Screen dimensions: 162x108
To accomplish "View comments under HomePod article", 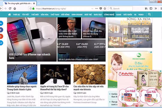I will (46, 93).
